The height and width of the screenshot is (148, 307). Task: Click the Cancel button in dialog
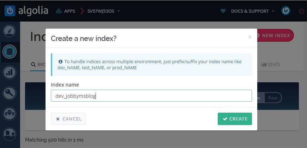tap(68, 119)
